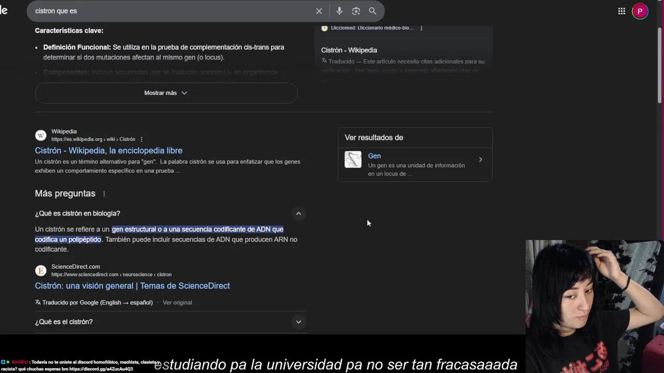Click the streamer webcam overlay
Image resolution: width=664 pixels, height=373 pixels.
pyautogui.click(x=594, y=306)
